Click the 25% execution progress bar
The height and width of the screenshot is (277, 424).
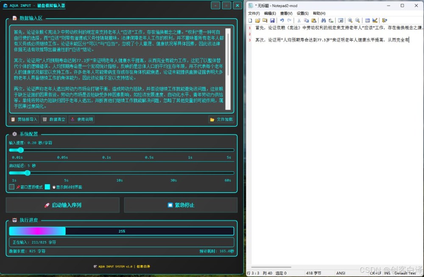point(121,231)
